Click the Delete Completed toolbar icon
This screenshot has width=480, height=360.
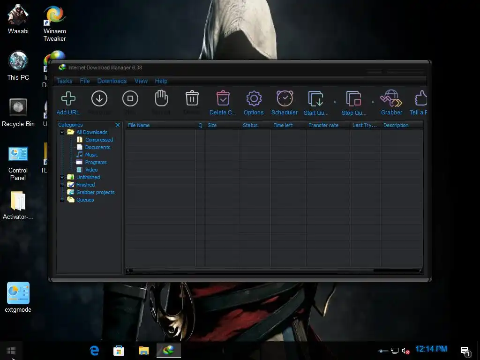tap(223, 98)
